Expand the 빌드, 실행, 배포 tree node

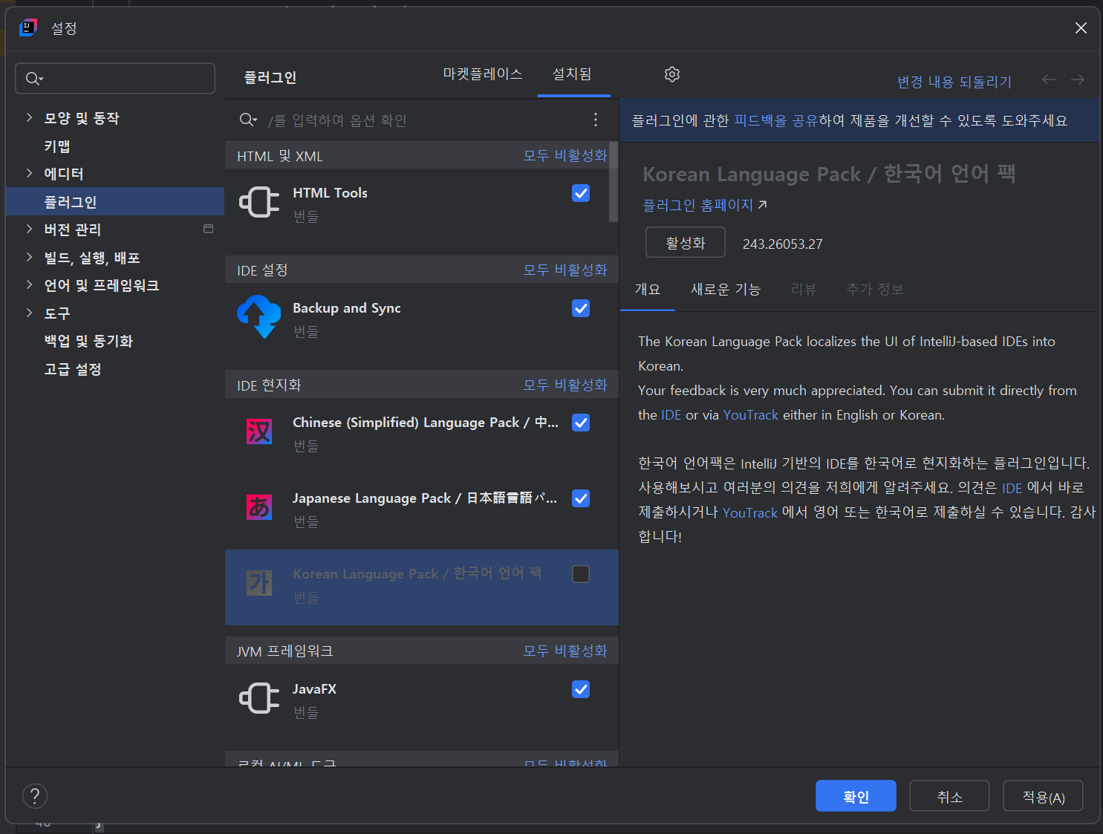29,257
